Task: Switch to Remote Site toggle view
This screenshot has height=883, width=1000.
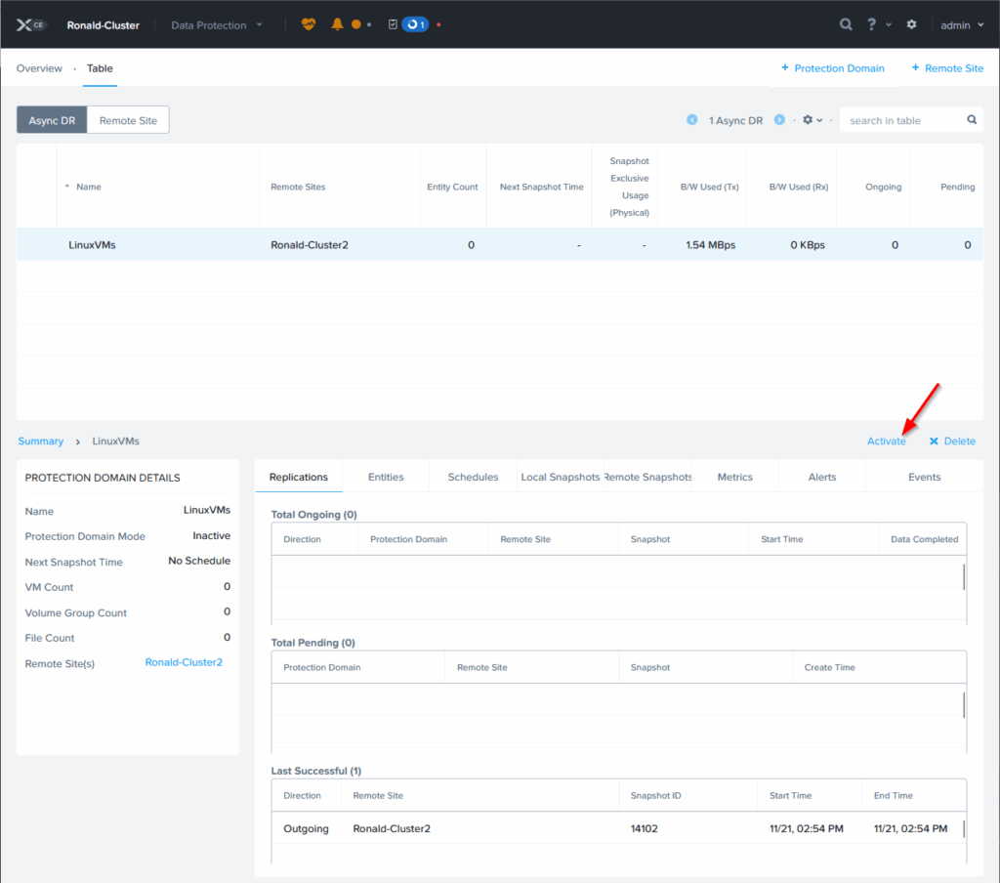Action: (128, 120)
